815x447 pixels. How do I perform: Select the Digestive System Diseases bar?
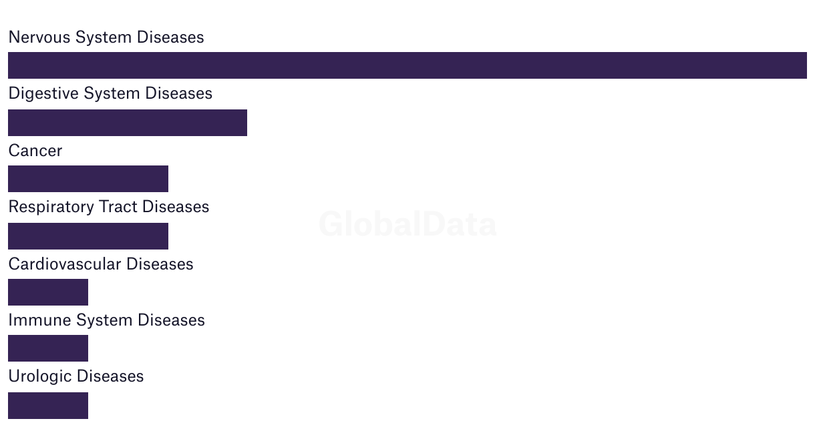tap(128, 123)
